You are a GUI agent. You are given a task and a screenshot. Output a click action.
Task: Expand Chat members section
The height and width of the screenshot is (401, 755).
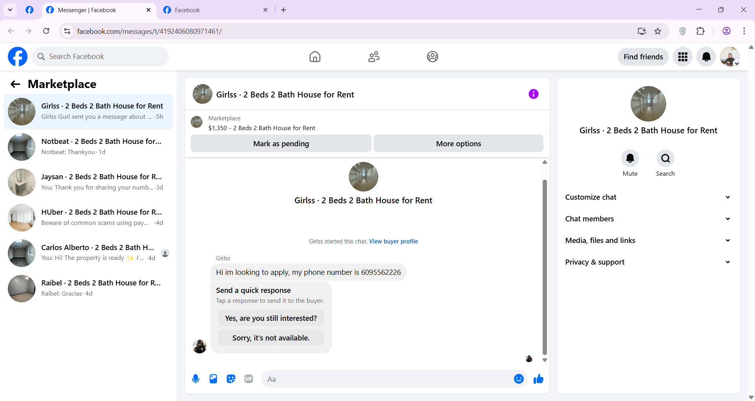coord(648,219)
